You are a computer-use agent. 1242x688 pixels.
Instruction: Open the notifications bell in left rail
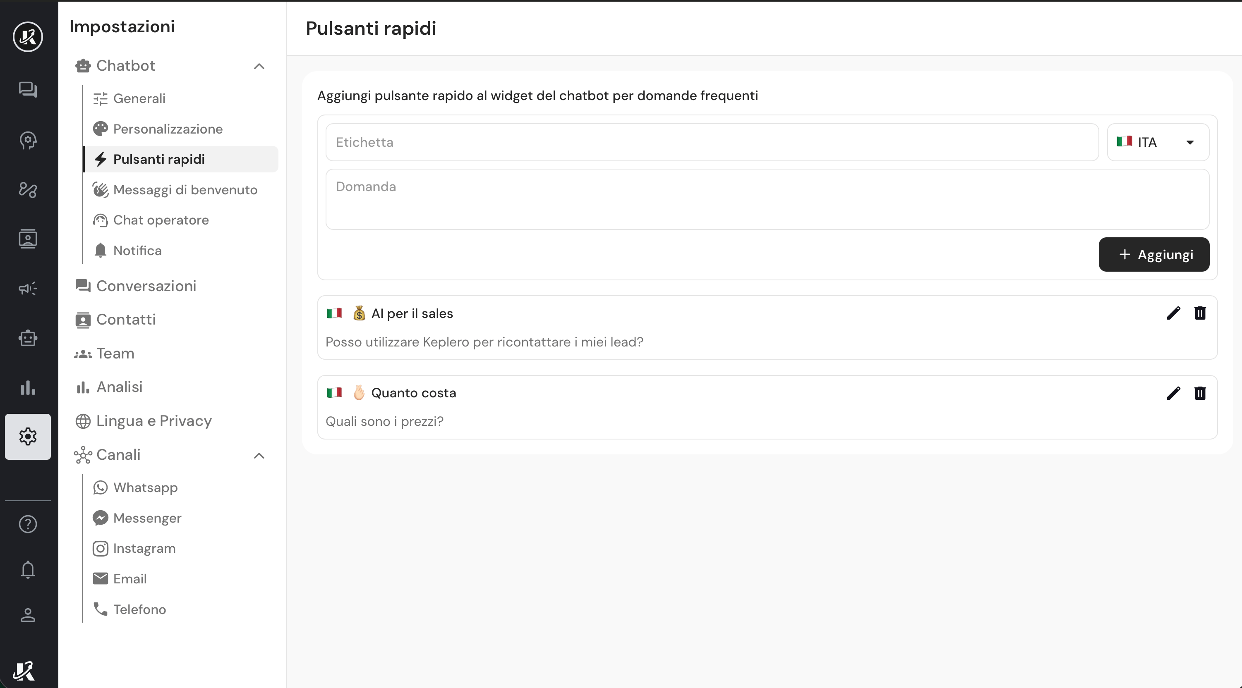coord(28,569)
